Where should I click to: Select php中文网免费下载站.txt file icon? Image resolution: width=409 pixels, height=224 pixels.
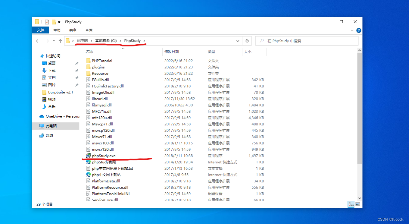88,168
